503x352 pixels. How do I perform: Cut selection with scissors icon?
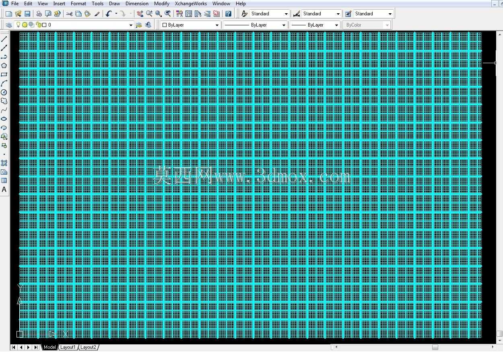coord(69,14)
